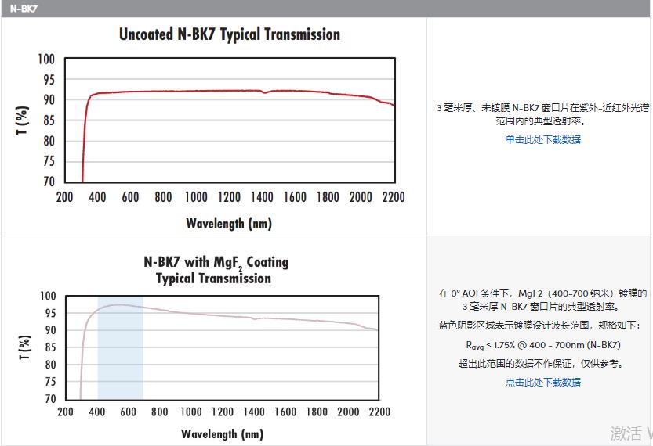Select the N-BK7 tab header
653x446 pixels.
click(x=24, y=9)
